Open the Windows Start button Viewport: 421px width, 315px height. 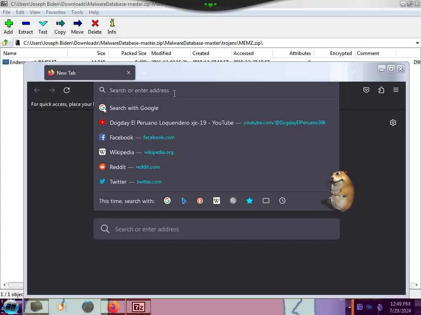[11, 307]
